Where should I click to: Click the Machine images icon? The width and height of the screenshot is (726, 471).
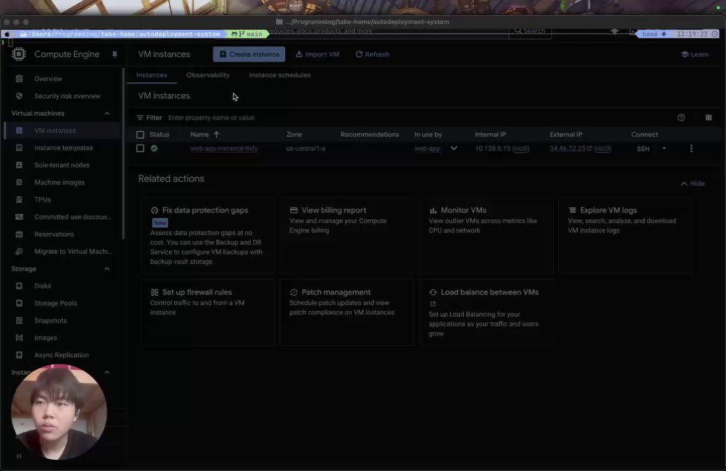19,183
